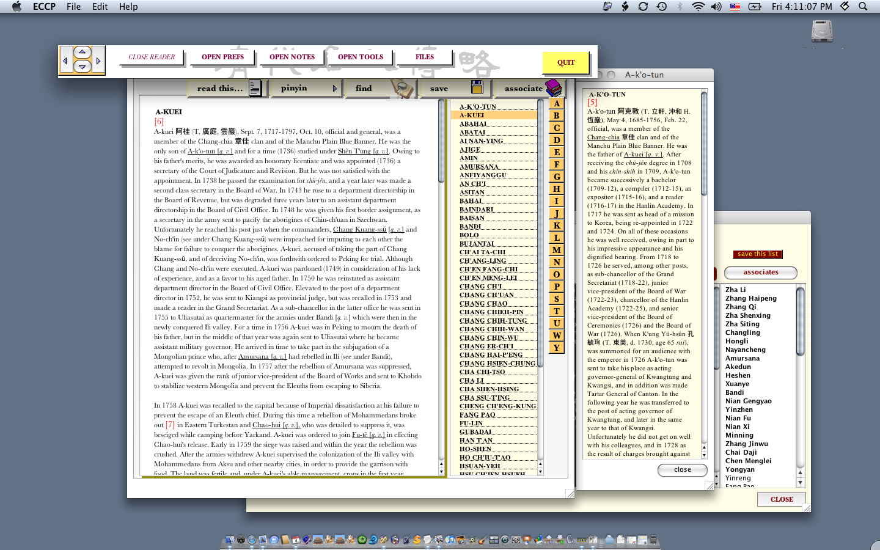880x550 pixels.
Task: Click the Time Machine icon in menu bar
Action: (662, 6)
